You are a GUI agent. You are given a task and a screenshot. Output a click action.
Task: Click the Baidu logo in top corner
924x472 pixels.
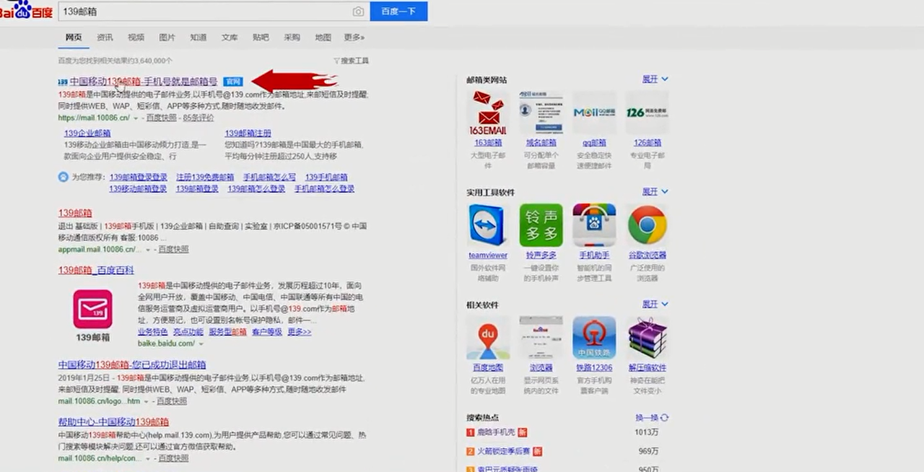coord(25,11)
